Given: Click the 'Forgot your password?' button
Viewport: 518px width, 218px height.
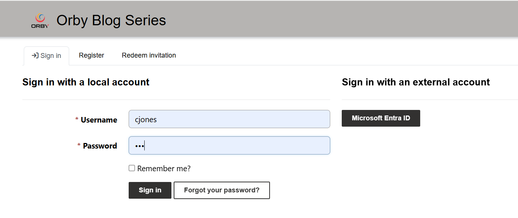Looking at the screenshot, I should point(222,190).
